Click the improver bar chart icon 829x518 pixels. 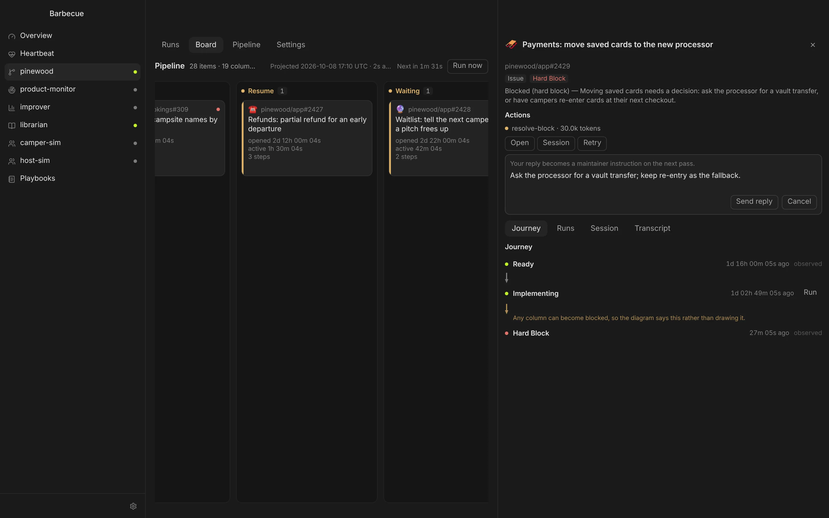coord(12,108)
